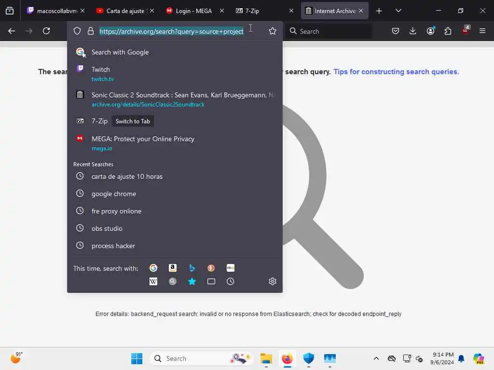Select recent search carta de ajuste 10 horas
This screenshot has width=494, height=370.
click(175, 176)
